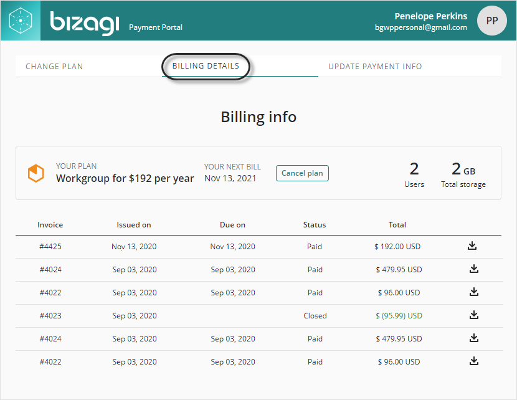Switch to the Change Plan tab
This screenshot has height=400, width=517.
point(54,66)
